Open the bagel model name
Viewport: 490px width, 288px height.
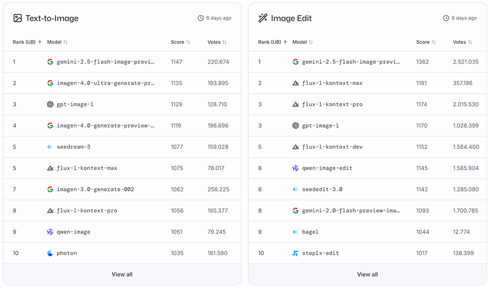coord(310,232)
